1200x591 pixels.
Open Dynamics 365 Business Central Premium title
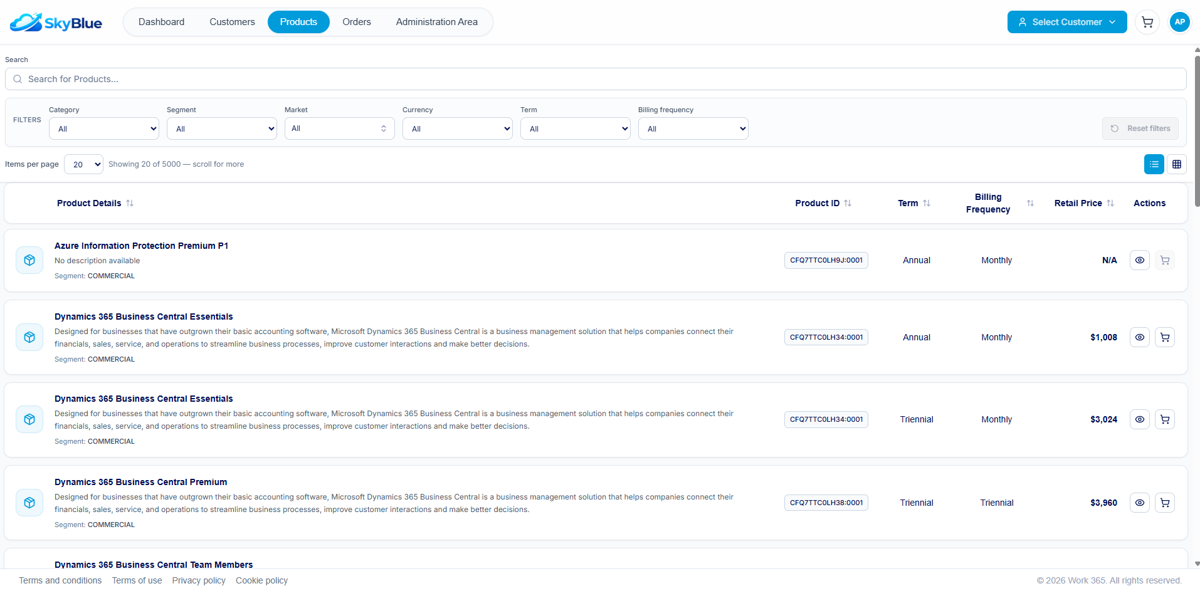pos(140,482)
